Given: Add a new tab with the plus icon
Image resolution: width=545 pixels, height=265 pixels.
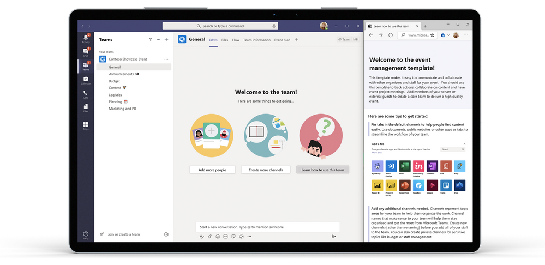Looking at the screenshot, I should [x=296, y=40].
